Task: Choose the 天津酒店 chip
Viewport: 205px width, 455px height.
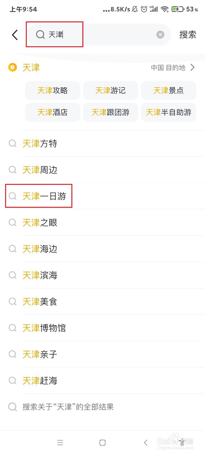Action: (53, 112)
